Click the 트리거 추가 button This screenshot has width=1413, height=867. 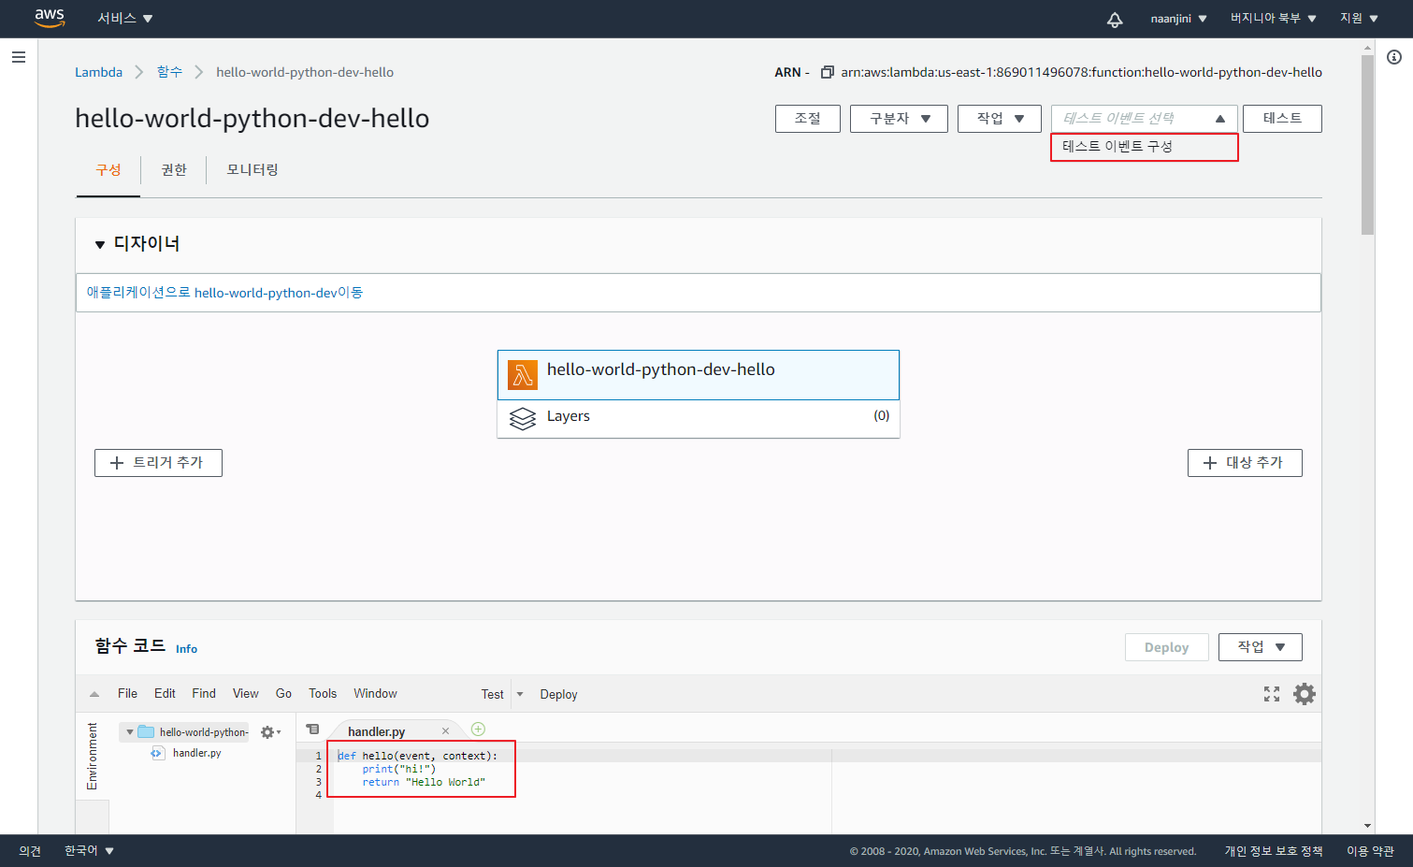click(158, 463)
